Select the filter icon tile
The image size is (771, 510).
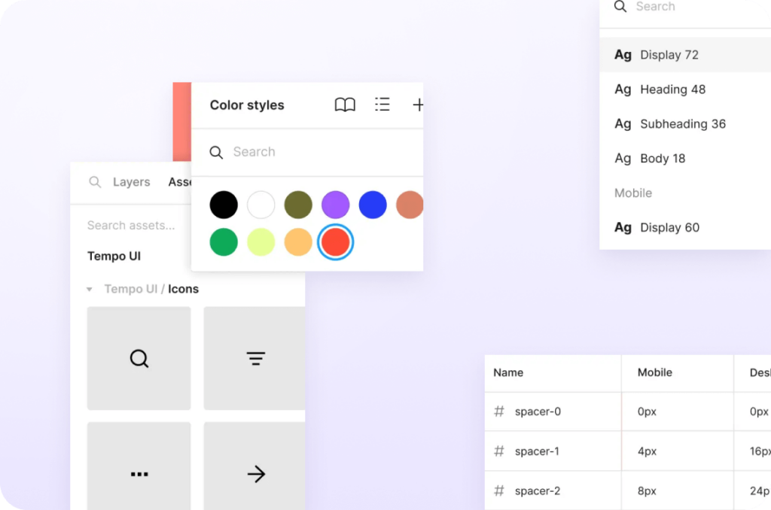click(254, 359)
